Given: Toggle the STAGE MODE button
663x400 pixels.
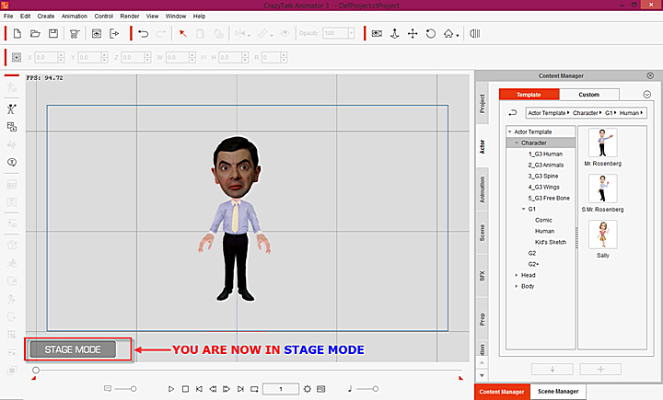Looking at the screenshot, I should pyautogui.click(x=73, y=349).
